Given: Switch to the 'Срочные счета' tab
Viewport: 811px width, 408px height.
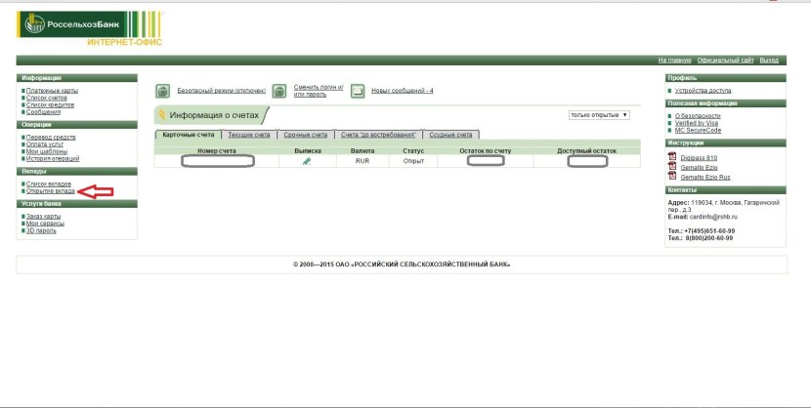Looking at the screenshot, I should coord(305,135).
